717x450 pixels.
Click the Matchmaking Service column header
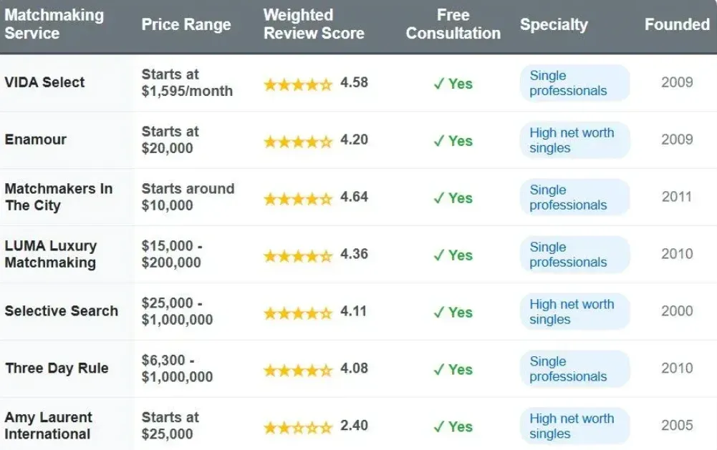pos(54,24)
